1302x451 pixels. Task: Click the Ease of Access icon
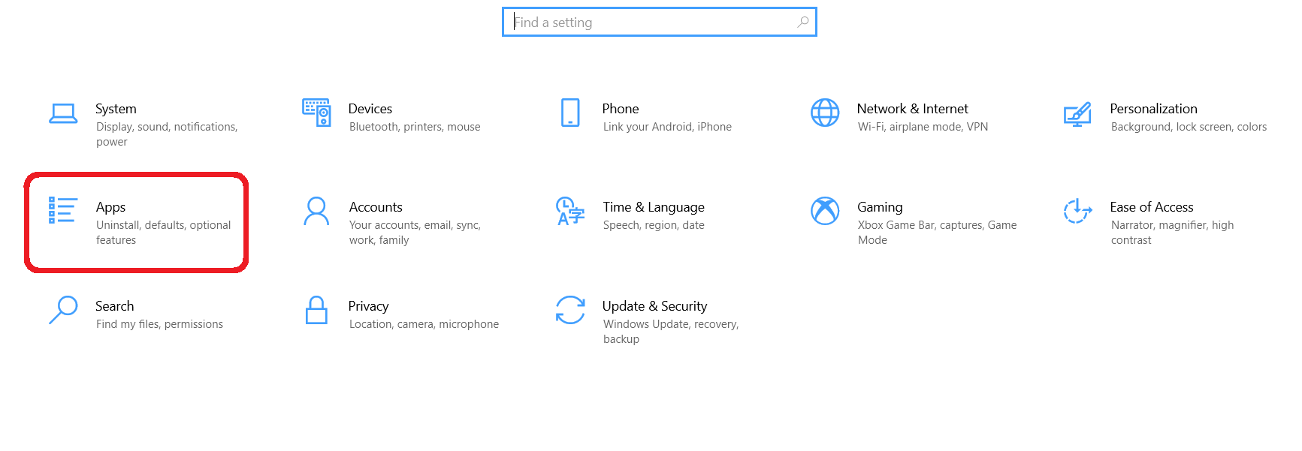click(x=1077, y=211)
